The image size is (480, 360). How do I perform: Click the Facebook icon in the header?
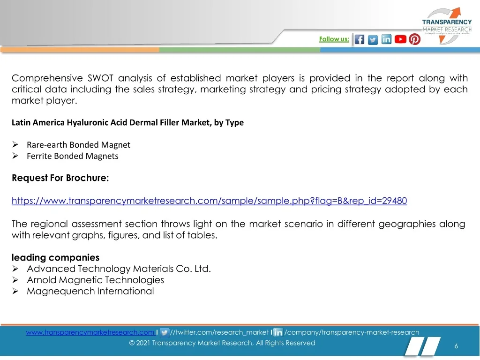coord(360,39)
